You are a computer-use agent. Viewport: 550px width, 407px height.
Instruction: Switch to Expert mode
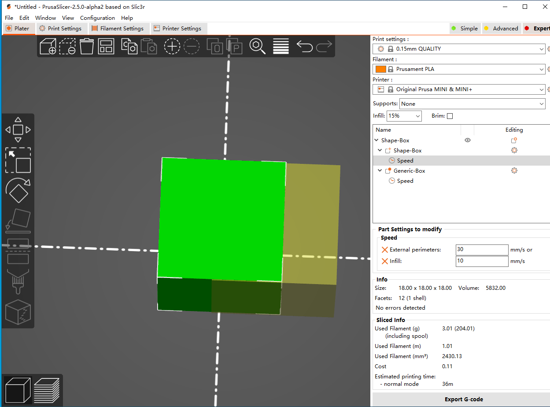536,28
